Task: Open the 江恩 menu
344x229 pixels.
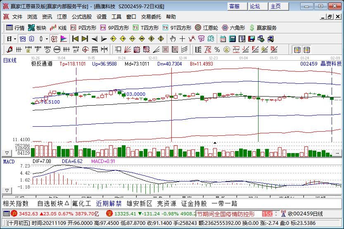Action: pyautogui.click(x=62, y=17)
